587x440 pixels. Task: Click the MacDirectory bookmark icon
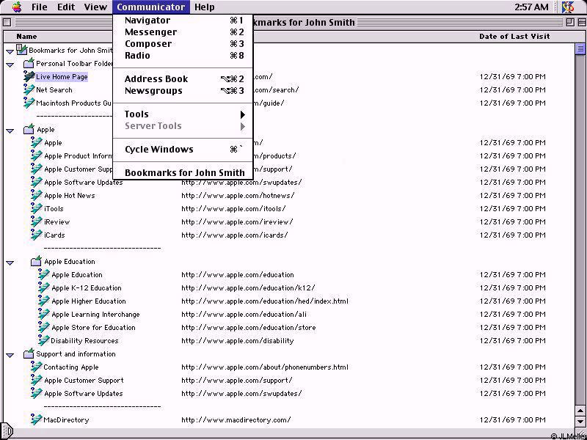(37, 419)
